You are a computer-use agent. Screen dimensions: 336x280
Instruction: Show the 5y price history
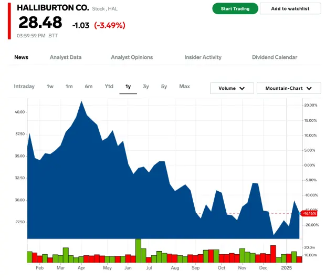pyautogui.click(x=164, y=87)
